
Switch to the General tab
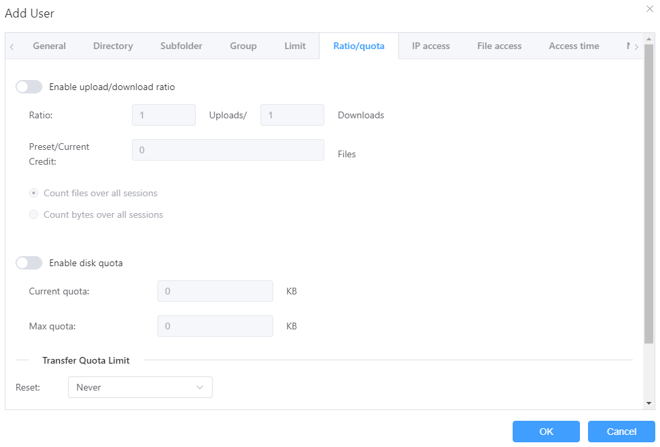(49, 46)
